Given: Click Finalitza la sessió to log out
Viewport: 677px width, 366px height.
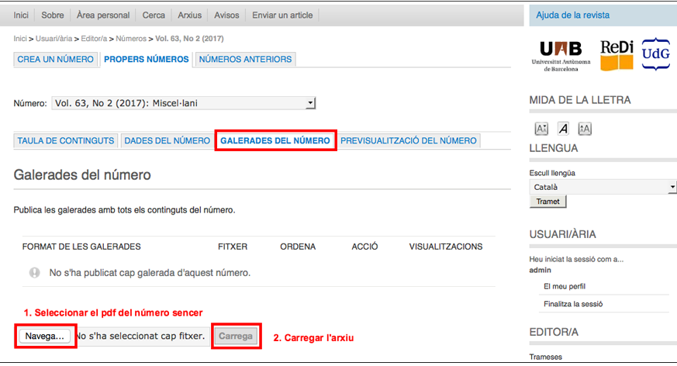Looking at the screenshot, I should (573, 304).
